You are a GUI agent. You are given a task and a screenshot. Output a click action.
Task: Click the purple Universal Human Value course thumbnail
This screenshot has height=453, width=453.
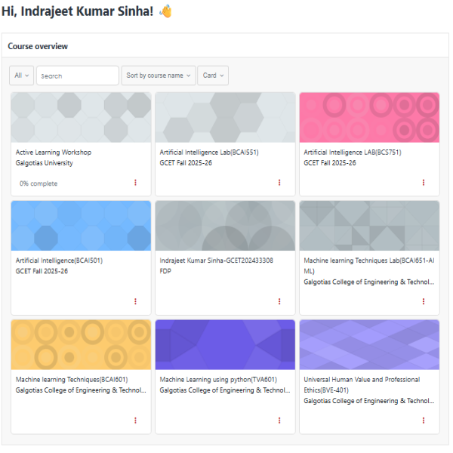tap(369, 344)
